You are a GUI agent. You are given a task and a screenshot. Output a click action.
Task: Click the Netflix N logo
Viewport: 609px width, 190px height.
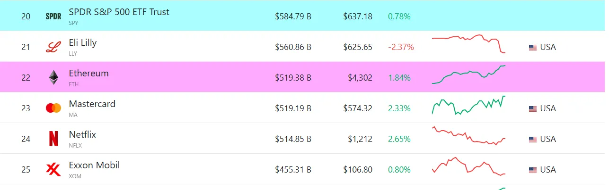click(x=53, y=139)
